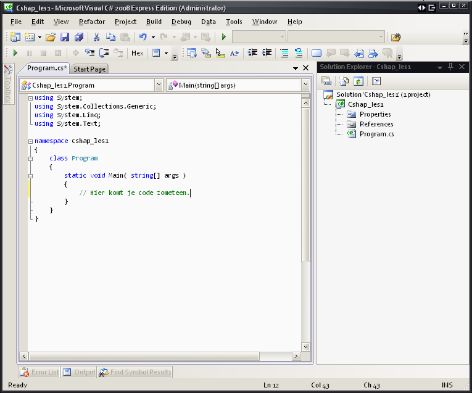Open the Build menu
The height and width of the screenshot is (393, 472).
[154, 22]
